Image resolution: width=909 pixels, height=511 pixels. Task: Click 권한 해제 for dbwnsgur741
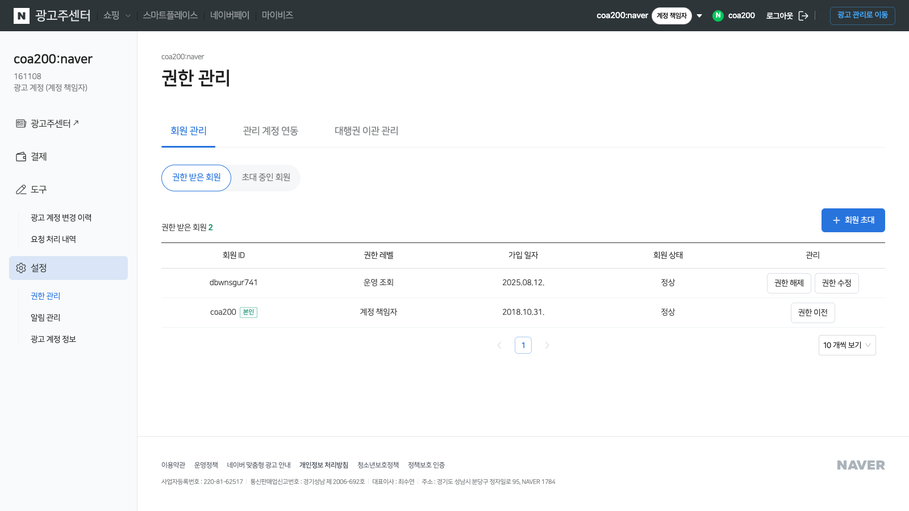tap(789, 283)
